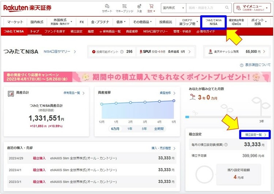This screenshot has width=274, height=194.
Task: Click the accumulated months progress bar
Action: pos(228,117)
